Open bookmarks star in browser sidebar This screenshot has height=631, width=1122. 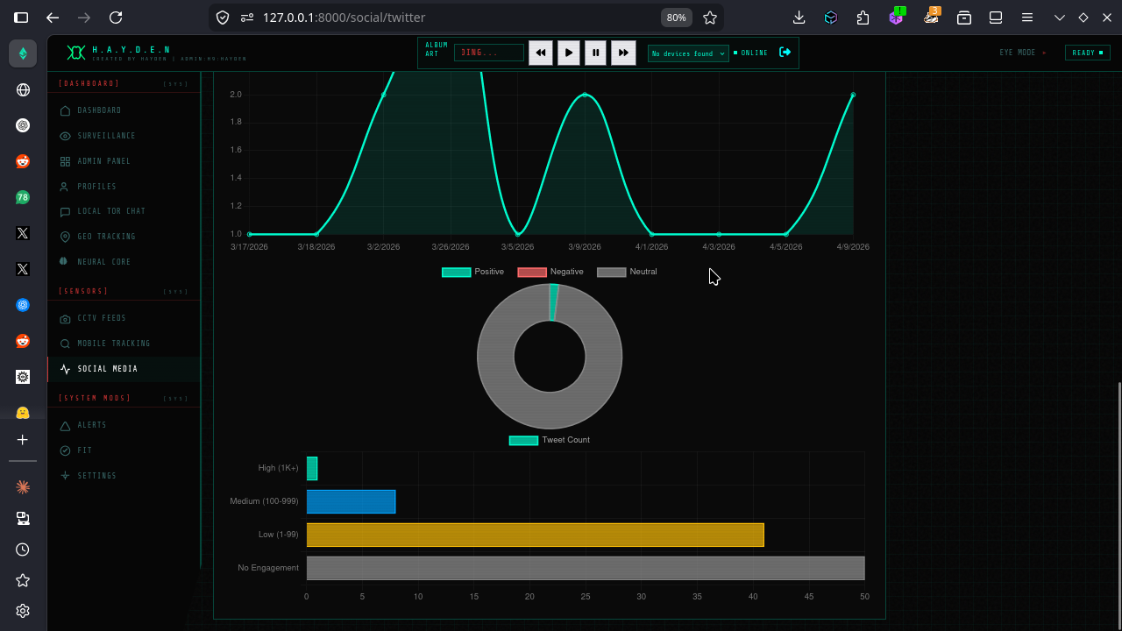coord(23,580)
